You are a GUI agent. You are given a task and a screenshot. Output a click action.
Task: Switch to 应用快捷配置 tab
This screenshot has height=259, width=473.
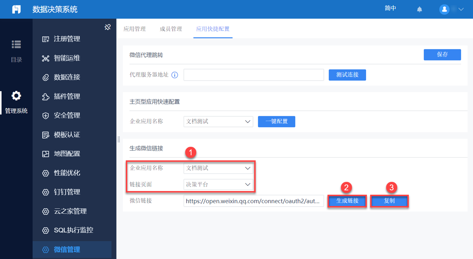[x=213, y=29]
